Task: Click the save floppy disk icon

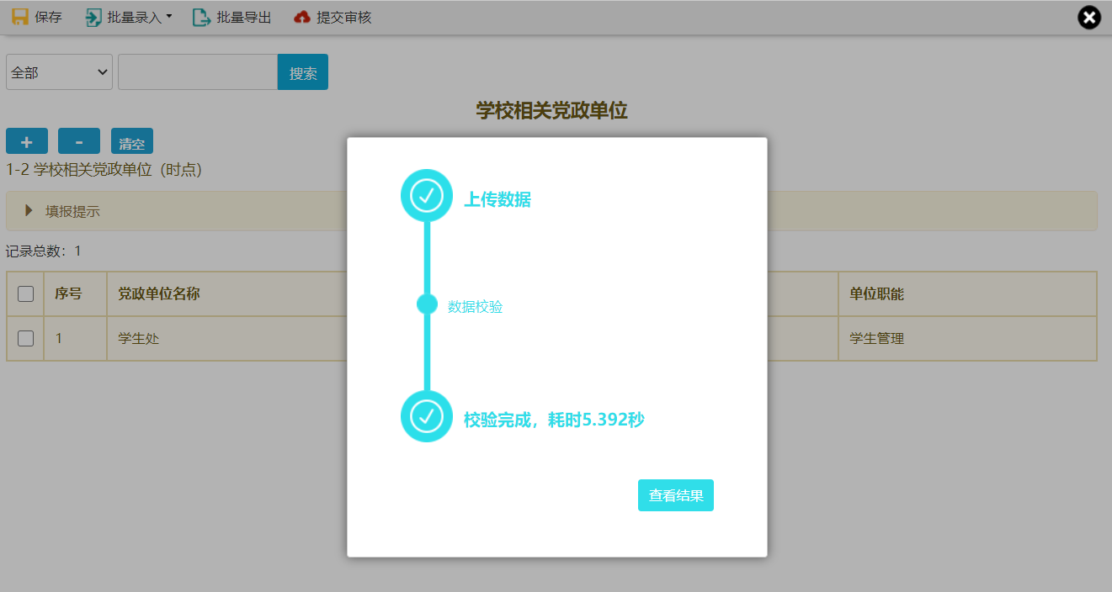Action: point(20,17)
